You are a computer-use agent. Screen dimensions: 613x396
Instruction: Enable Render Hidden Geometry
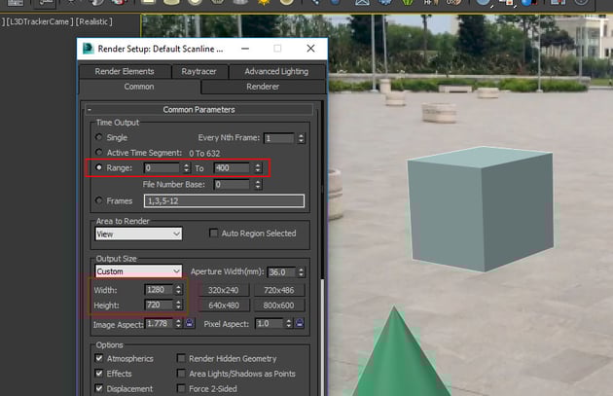[181, 358]
